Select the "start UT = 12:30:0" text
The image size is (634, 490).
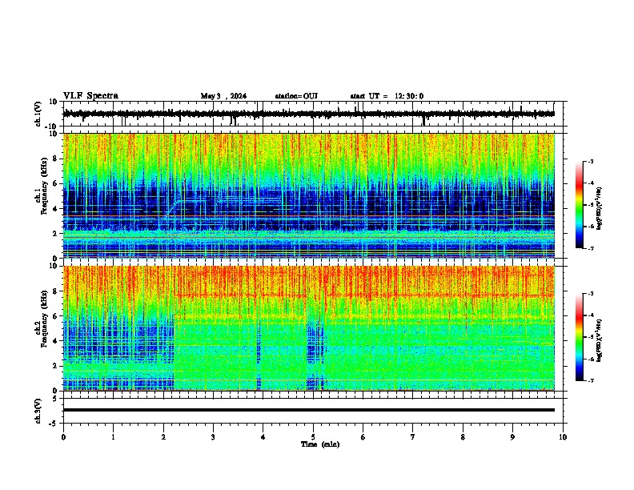387,96
